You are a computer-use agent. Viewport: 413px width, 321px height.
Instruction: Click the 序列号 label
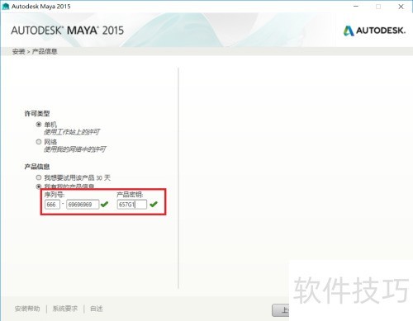pyautogui.click(x=55, y=195)
